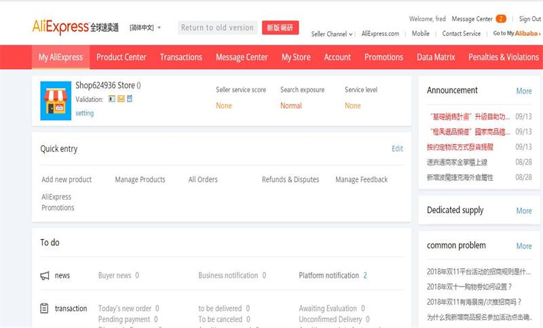543x328 pixels.
Task: Open Manage Feedback shortcut
Action: click(x=362, y=179)
